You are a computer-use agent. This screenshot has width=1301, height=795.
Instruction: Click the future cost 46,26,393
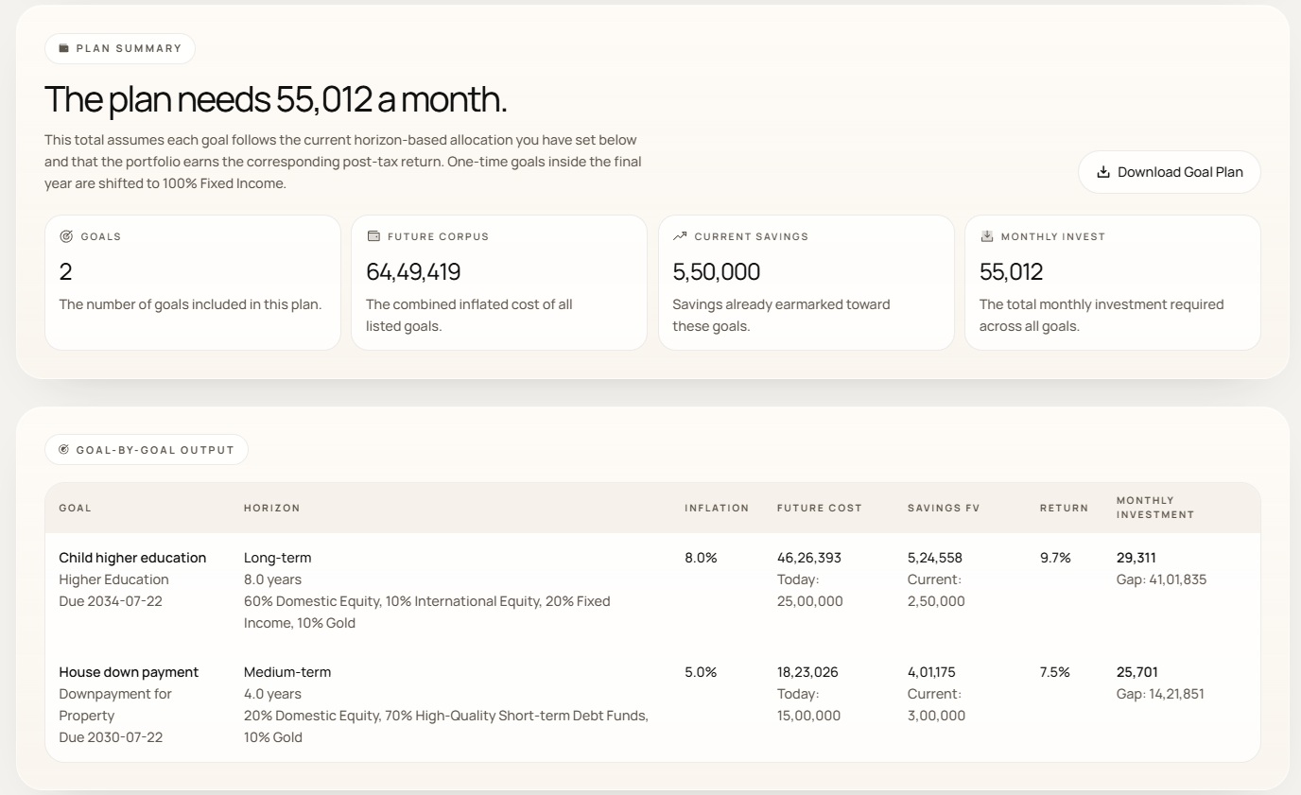(x=809, y=558)
